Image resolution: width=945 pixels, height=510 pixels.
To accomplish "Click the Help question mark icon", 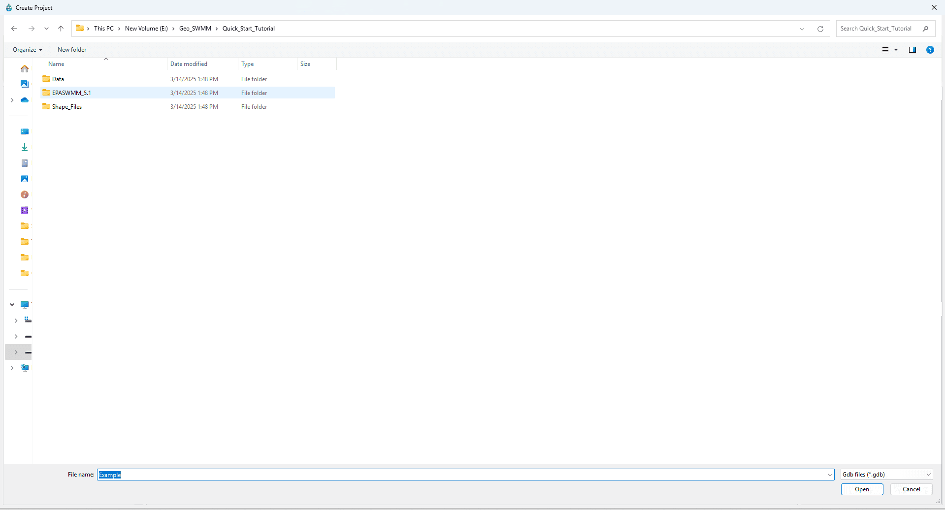I will coord(930,50).
